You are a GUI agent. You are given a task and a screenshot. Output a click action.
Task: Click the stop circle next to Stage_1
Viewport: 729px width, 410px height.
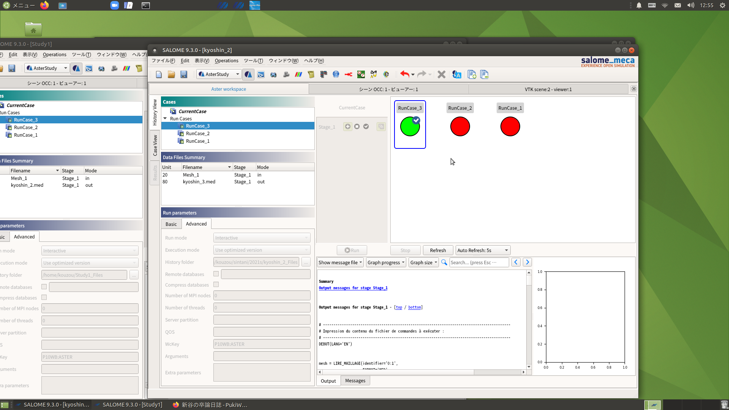(x=357, y=126)
